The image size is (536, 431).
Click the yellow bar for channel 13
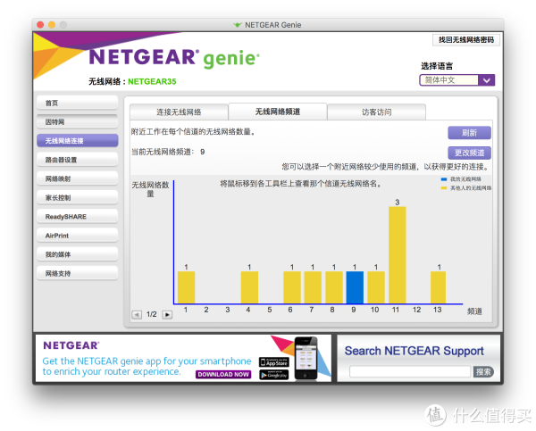[x=439, y=287]
